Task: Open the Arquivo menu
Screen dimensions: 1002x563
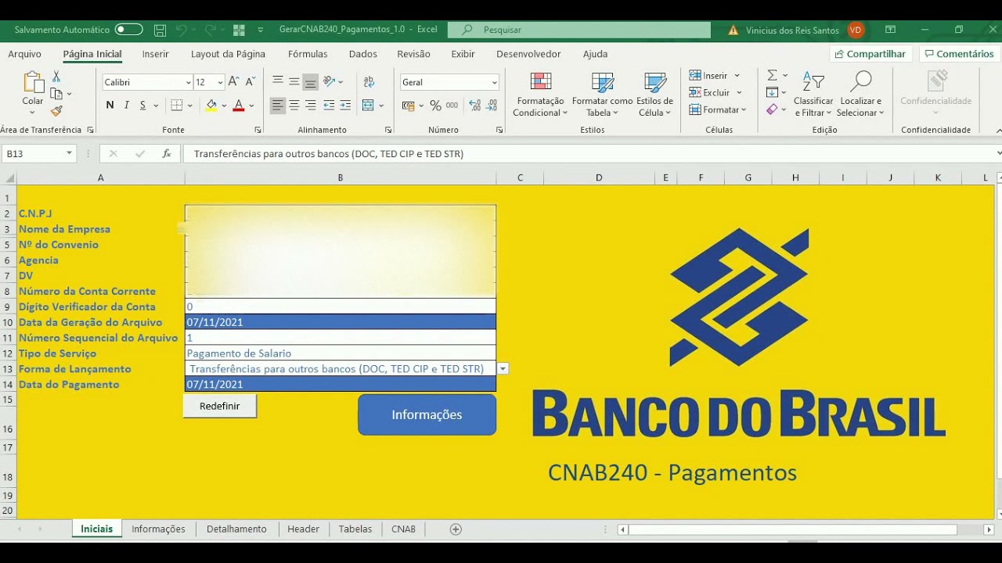Action: coord(24,54)
